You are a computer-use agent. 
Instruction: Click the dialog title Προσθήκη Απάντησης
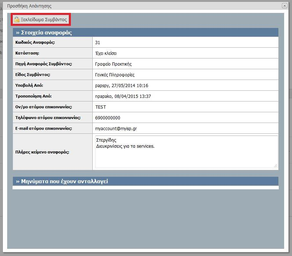point(29,6)
